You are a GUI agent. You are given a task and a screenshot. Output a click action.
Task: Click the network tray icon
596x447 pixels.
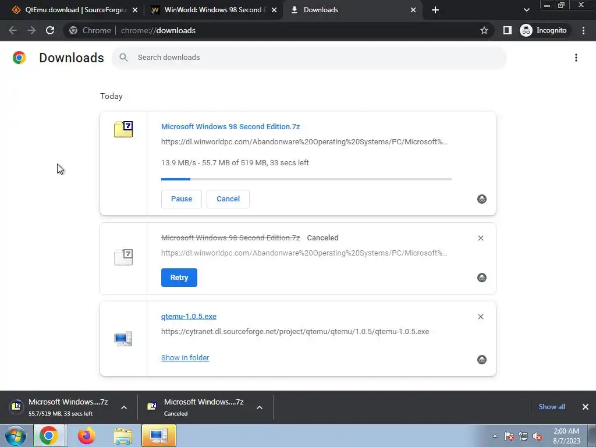tap(523, 437)
